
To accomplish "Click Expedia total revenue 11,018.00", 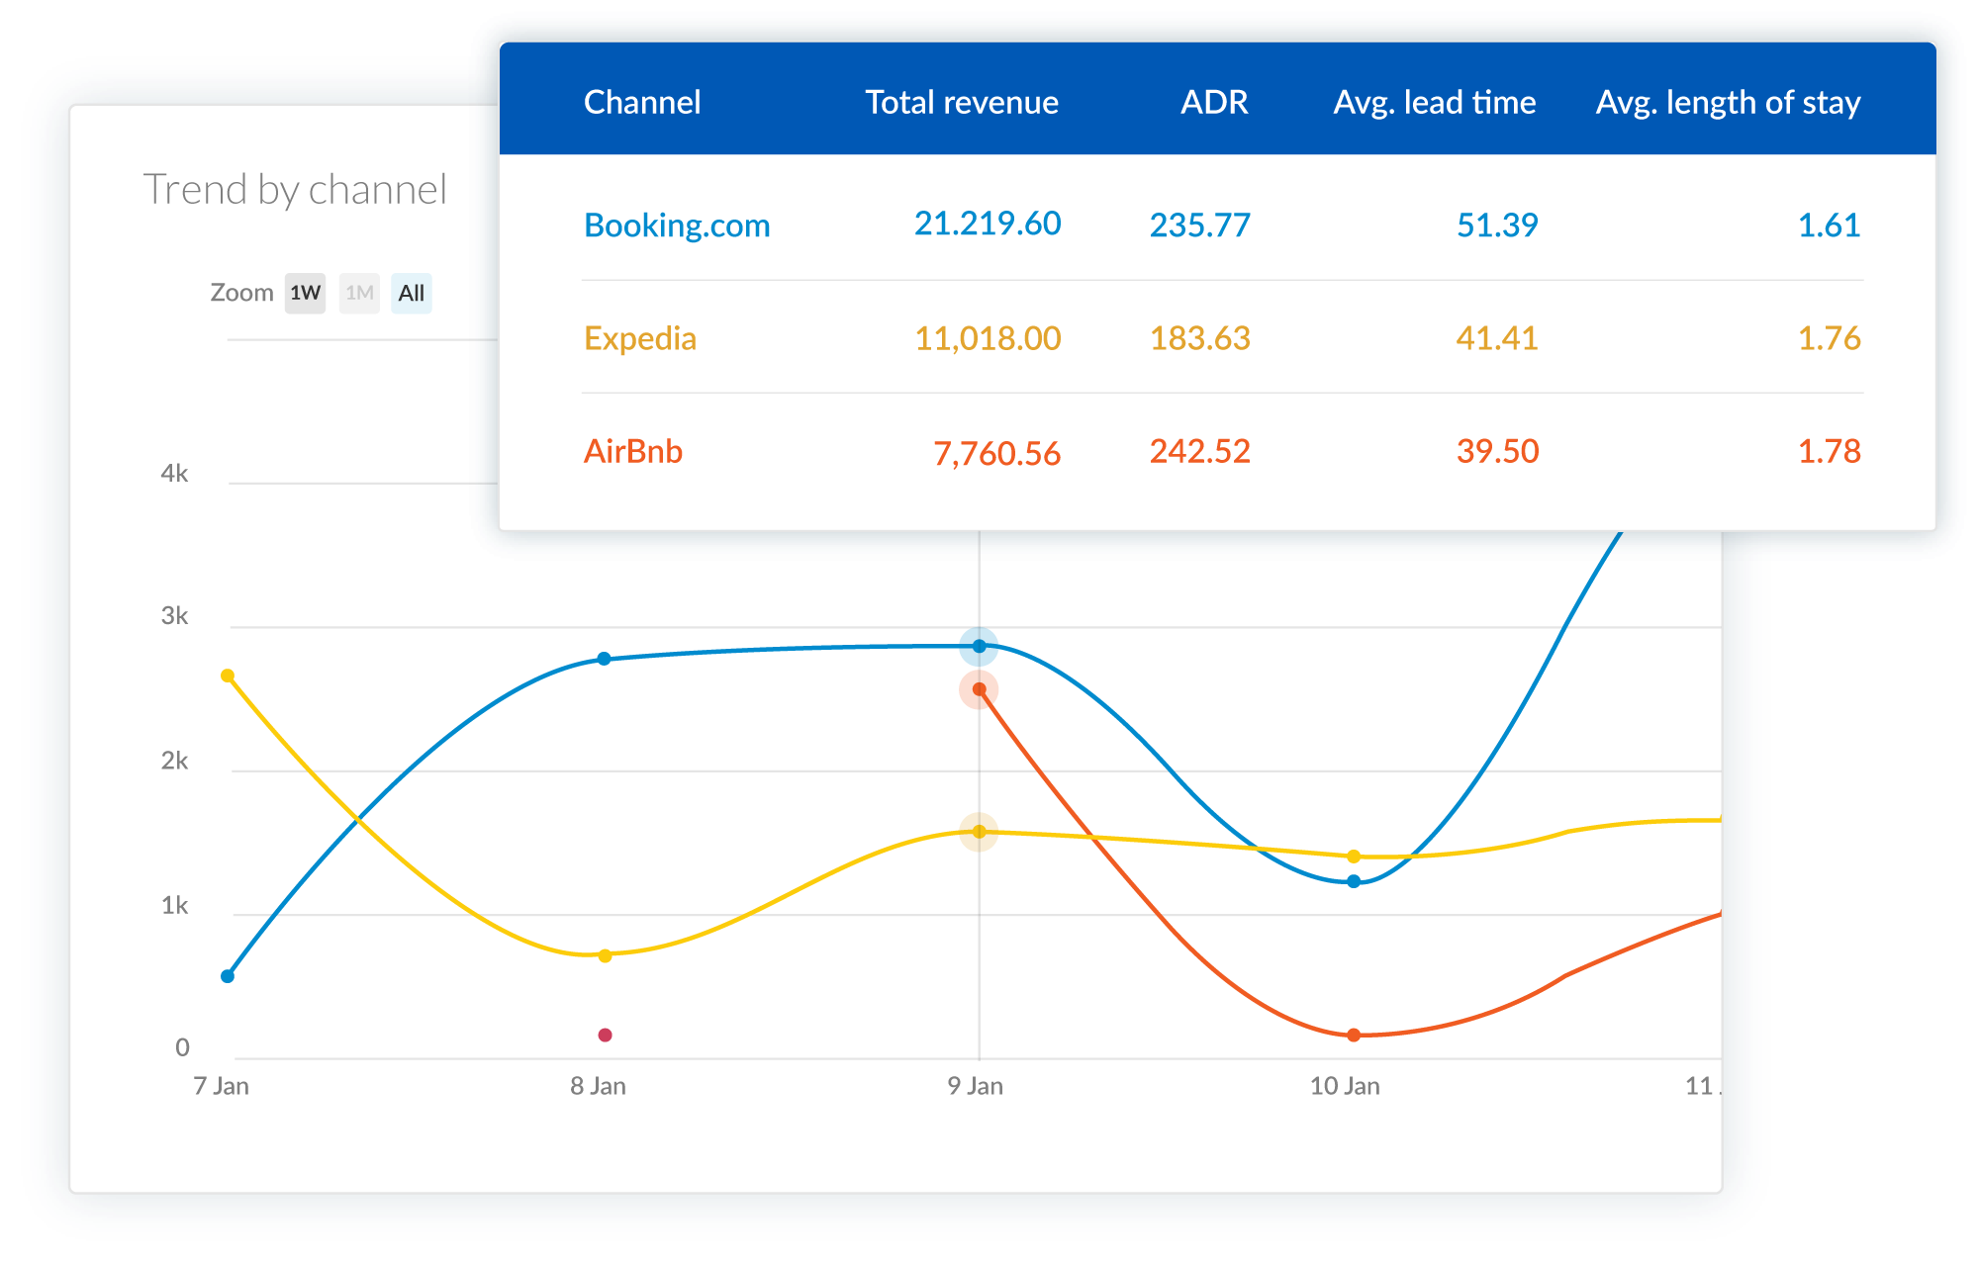I will click(988, 338).
